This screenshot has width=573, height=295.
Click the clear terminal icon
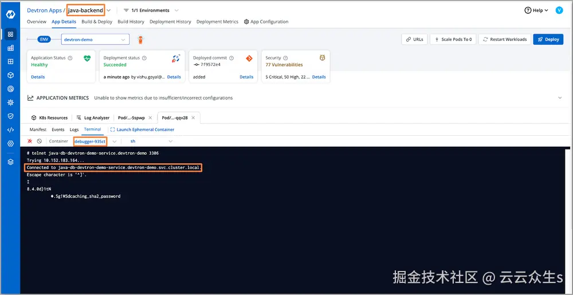click(40, 141)
